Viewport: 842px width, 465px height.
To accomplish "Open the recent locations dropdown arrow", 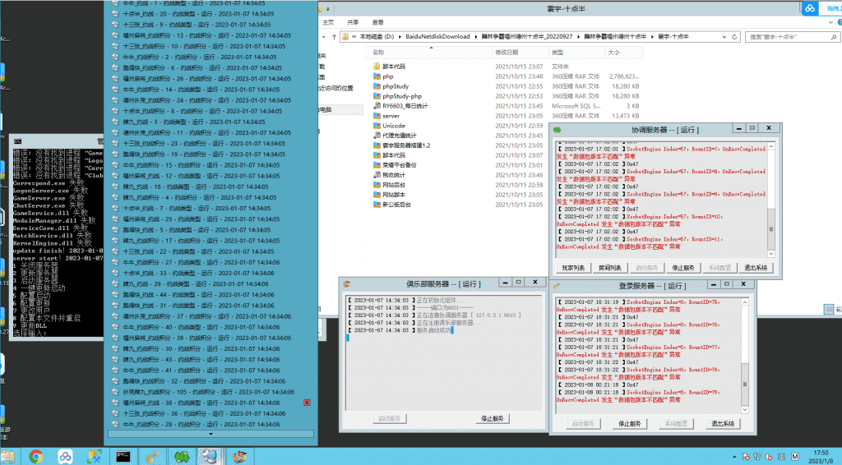I will click(324, 37).
